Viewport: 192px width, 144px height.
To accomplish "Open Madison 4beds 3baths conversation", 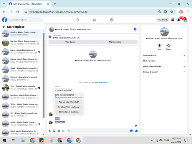I will 21,97.
